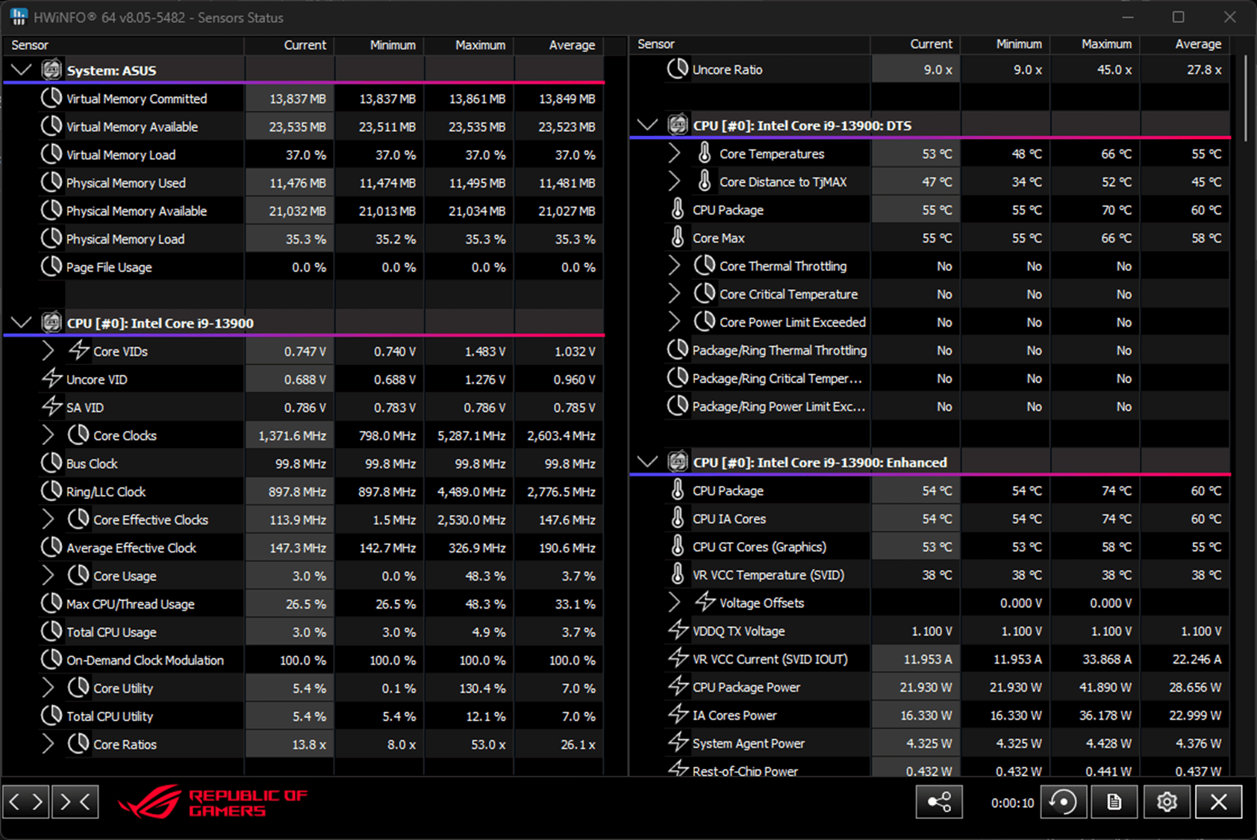Open the sensor logging report icon
The image size is (1257, 840).
pyautogui.click(x=1114, y=802)
